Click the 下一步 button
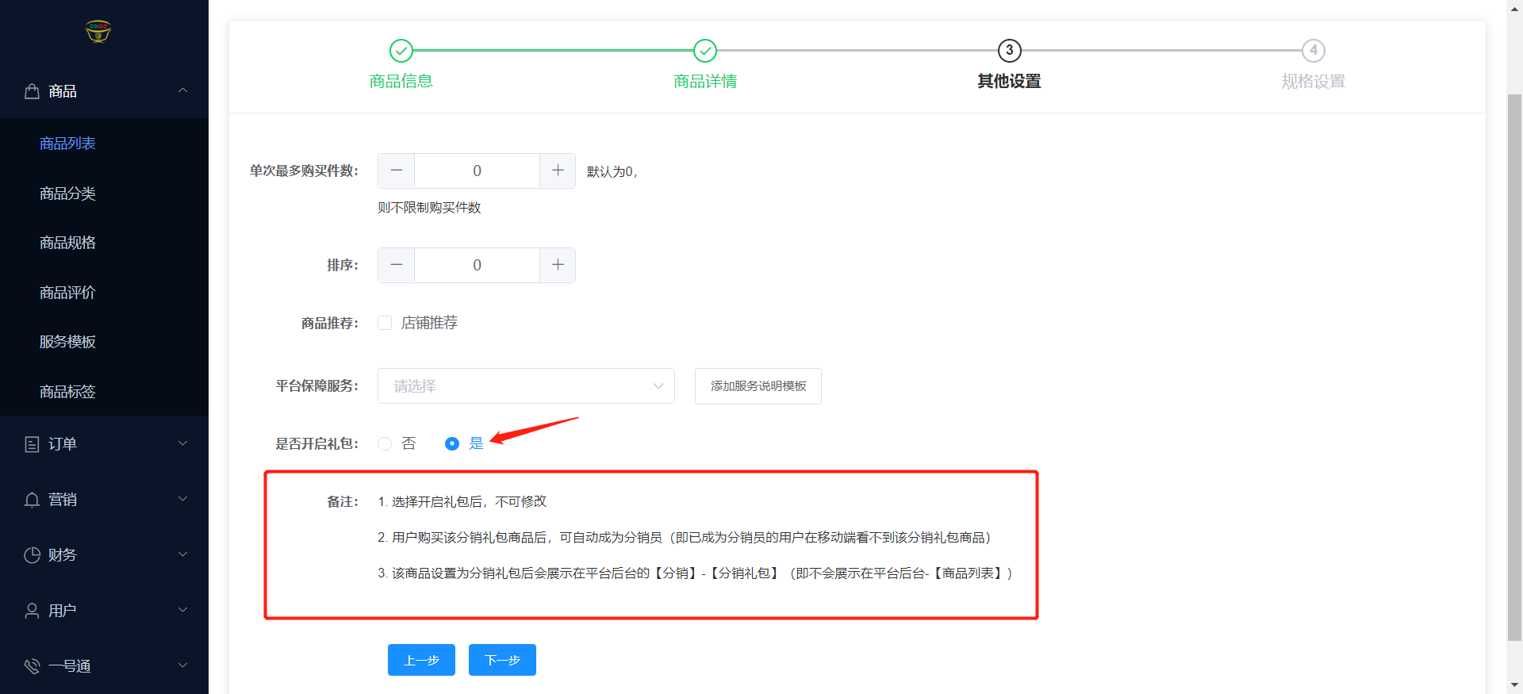Image resolution: width=1523 pixels, height=694 pixels. (502, 660)
